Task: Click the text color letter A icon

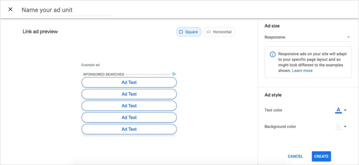Action: 338,110
